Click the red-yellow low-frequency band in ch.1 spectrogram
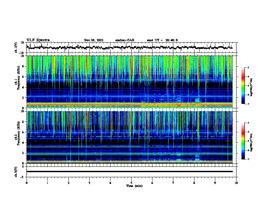 tap(130, 105)
